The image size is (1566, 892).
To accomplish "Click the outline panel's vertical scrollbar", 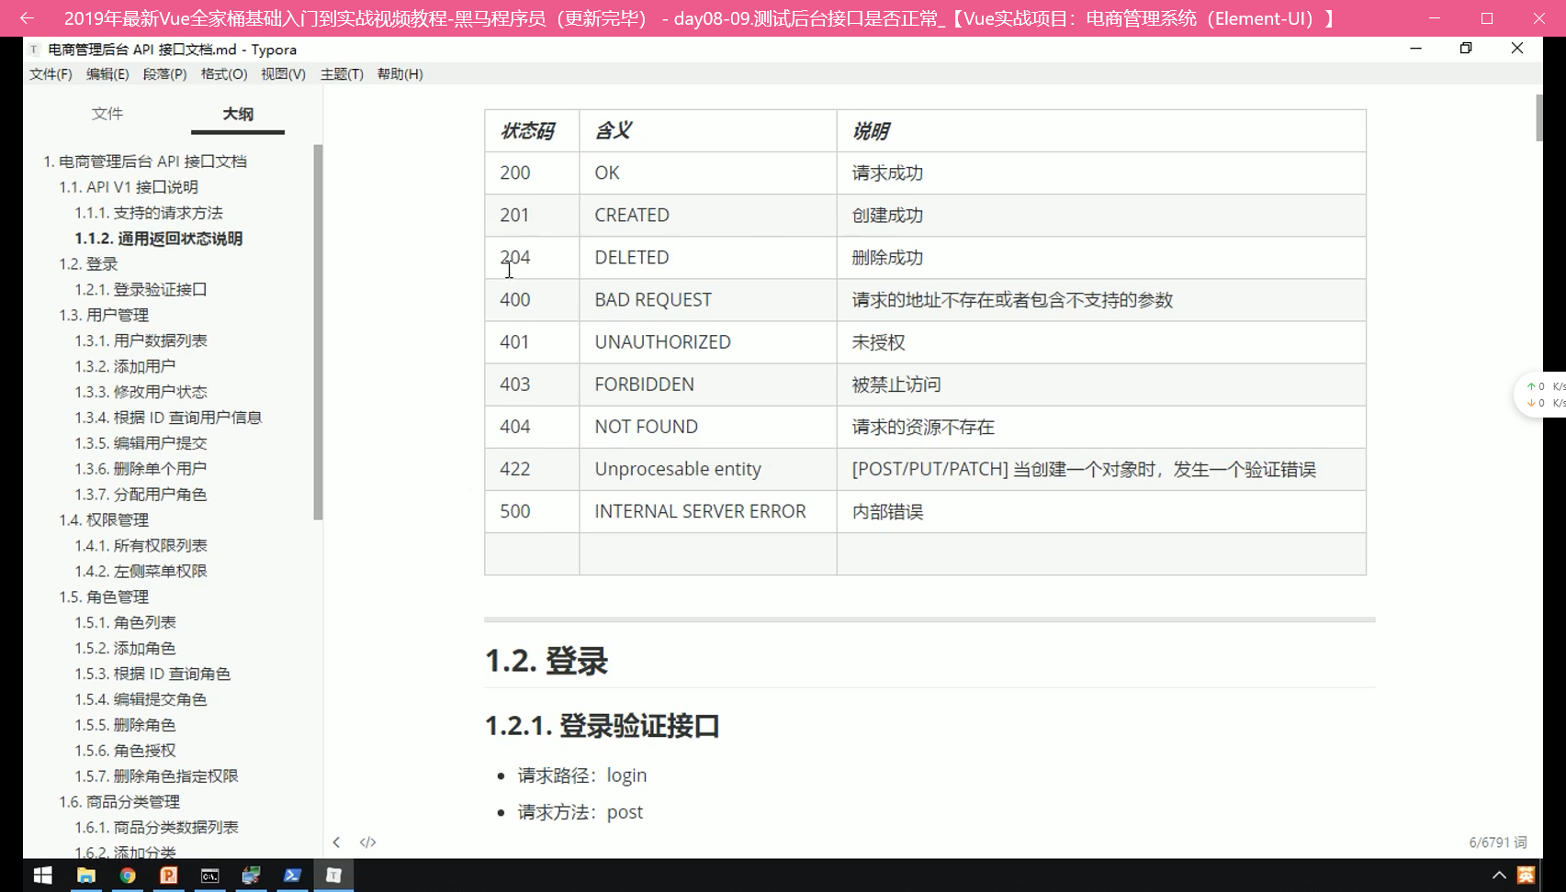I will [318, 330].
